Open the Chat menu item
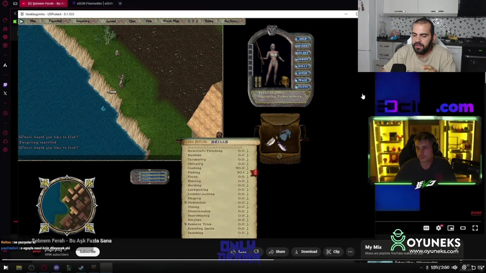Screen dimensions: 486x273 click(x=132, y=21)
